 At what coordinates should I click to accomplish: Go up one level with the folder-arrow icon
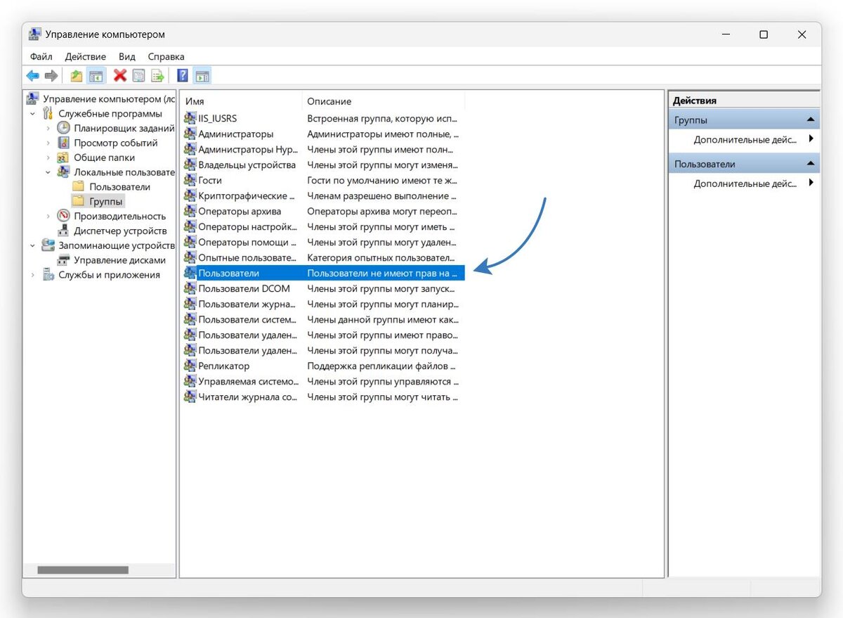tap(77, 76)
